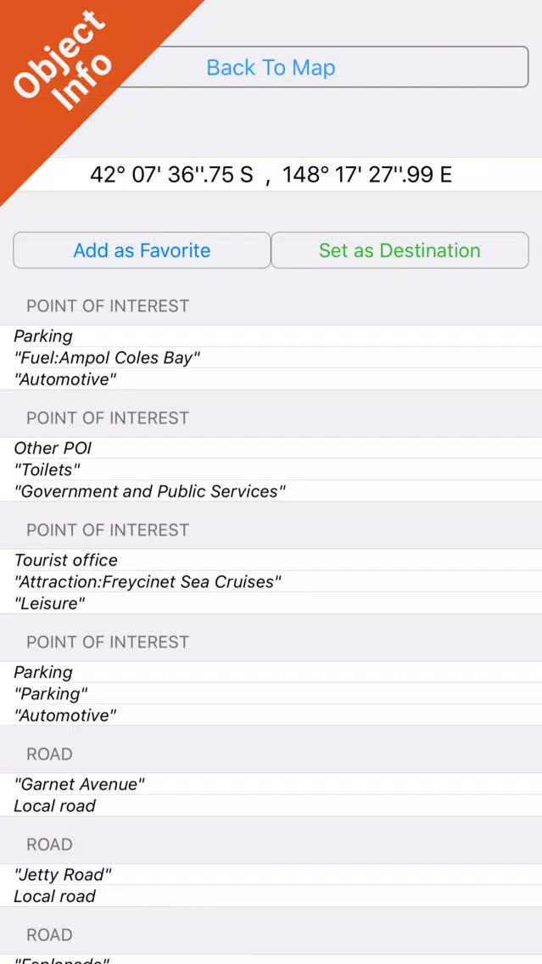Tap the Garnet Avenue road row
Screen dimensions: 542x964
pyautogui.click(x=271, y=784)
